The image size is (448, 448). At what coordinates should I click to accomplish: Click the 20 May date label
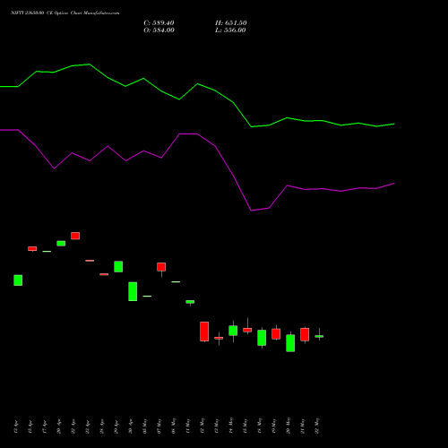pos(289,426)
